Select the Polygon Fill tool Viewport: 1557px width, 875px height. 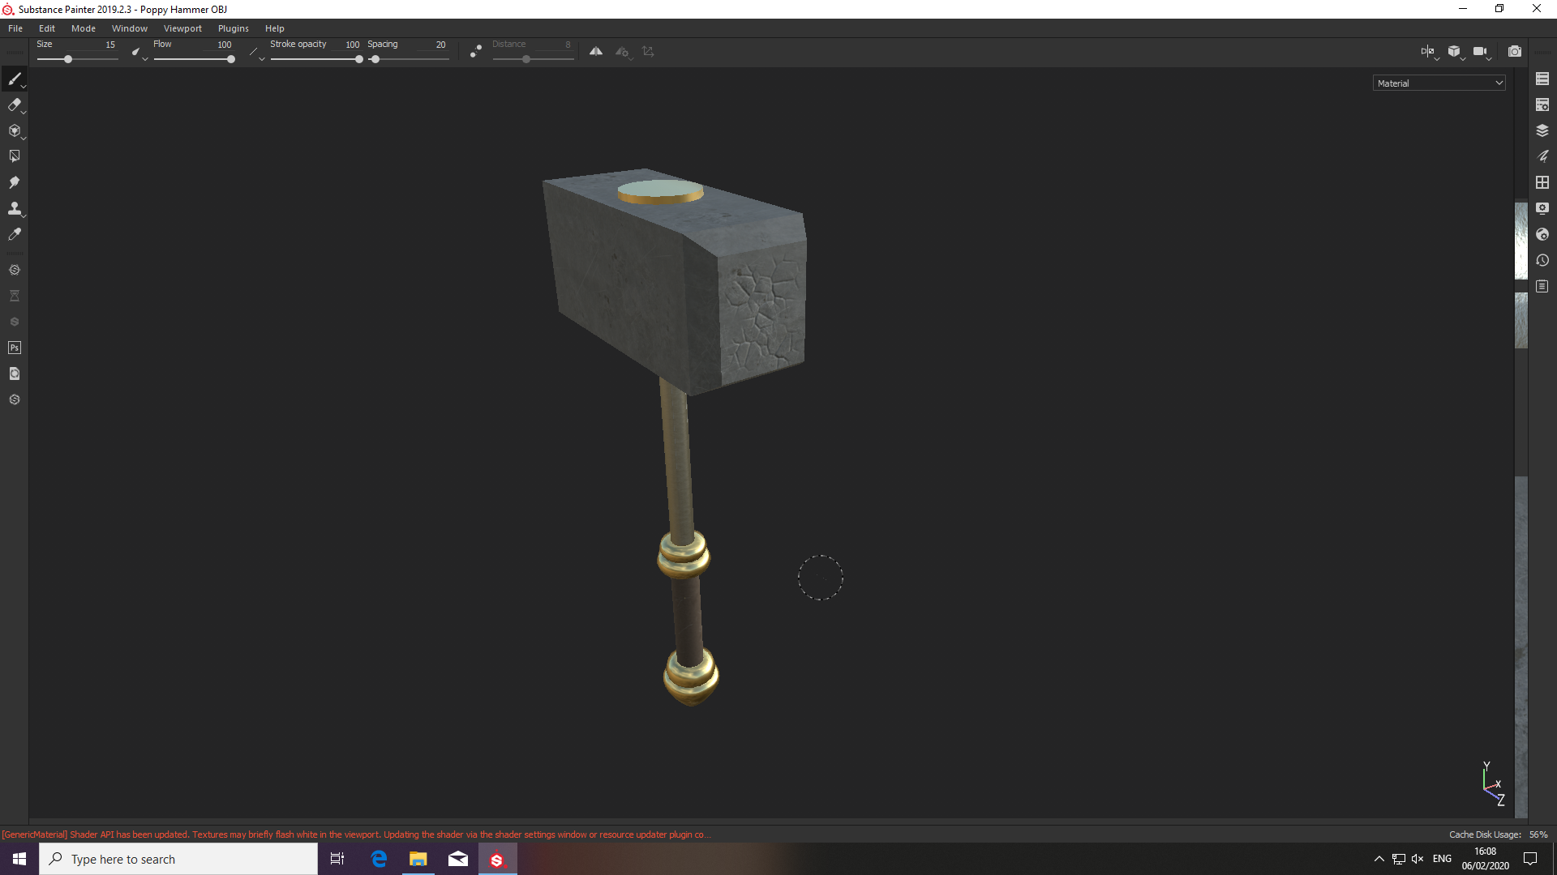coord(14,156)
